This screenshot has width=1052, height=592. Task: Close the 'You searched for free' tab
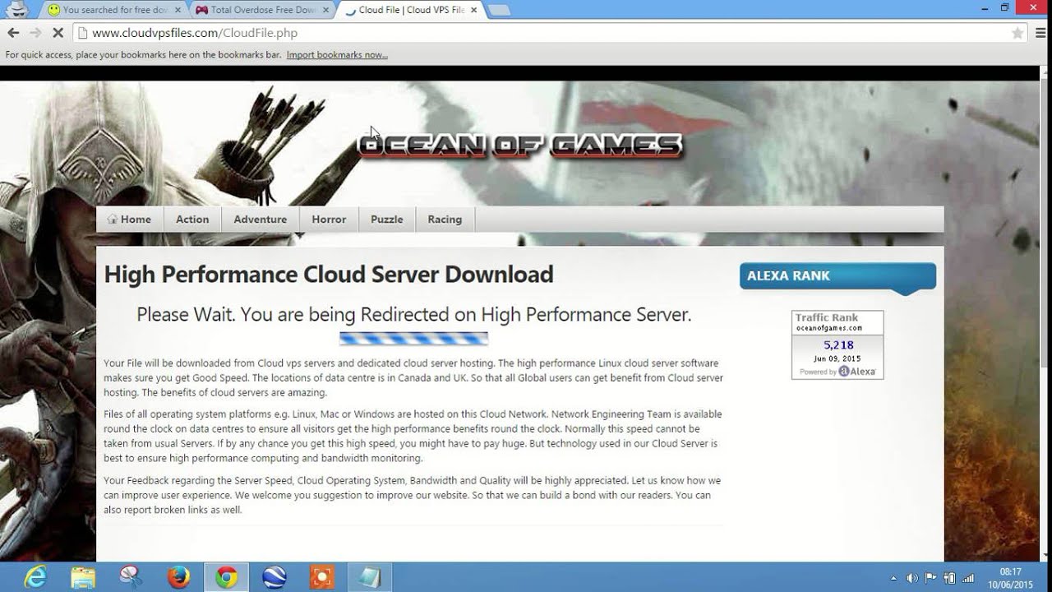[178, 10]
